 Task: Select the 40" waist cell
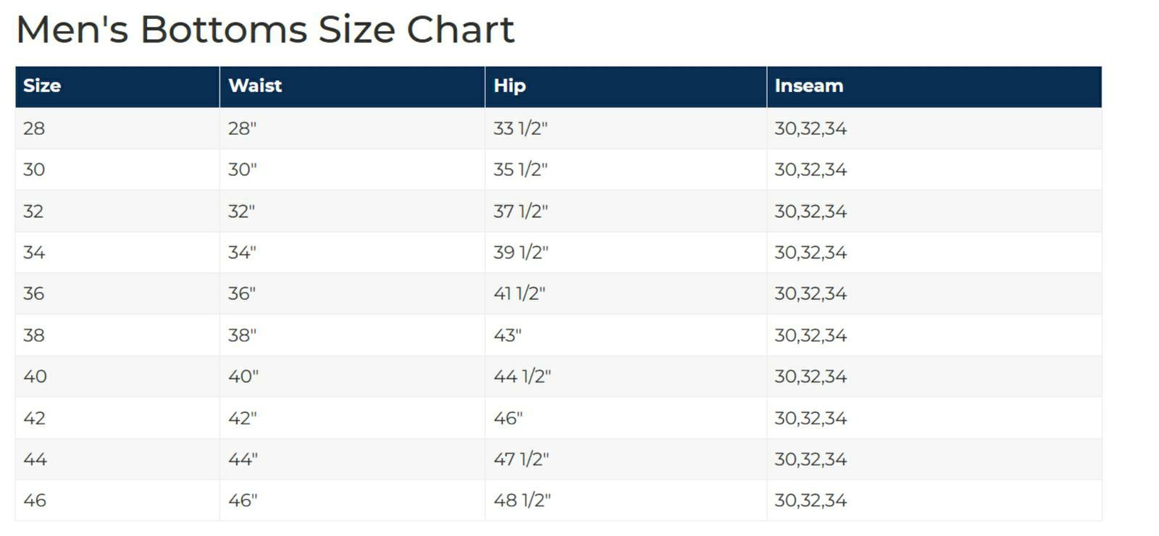(352, 377)
